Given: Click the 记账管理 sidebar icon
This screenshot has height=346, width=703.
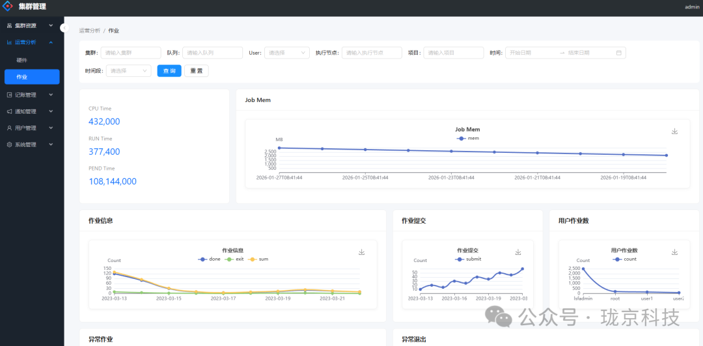Looking at the screenshot, I should 9,94.
